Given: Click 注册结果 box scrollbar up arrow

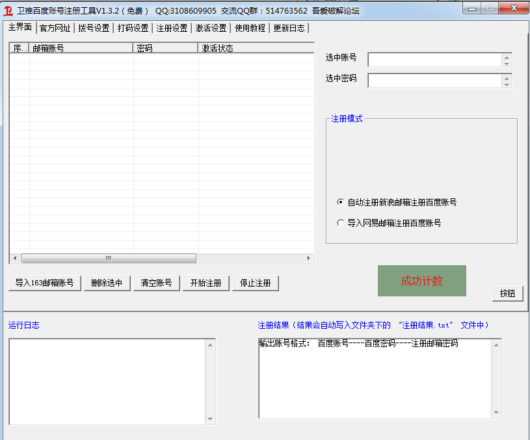Looking at the screenshot, I should tap(496, 344).
